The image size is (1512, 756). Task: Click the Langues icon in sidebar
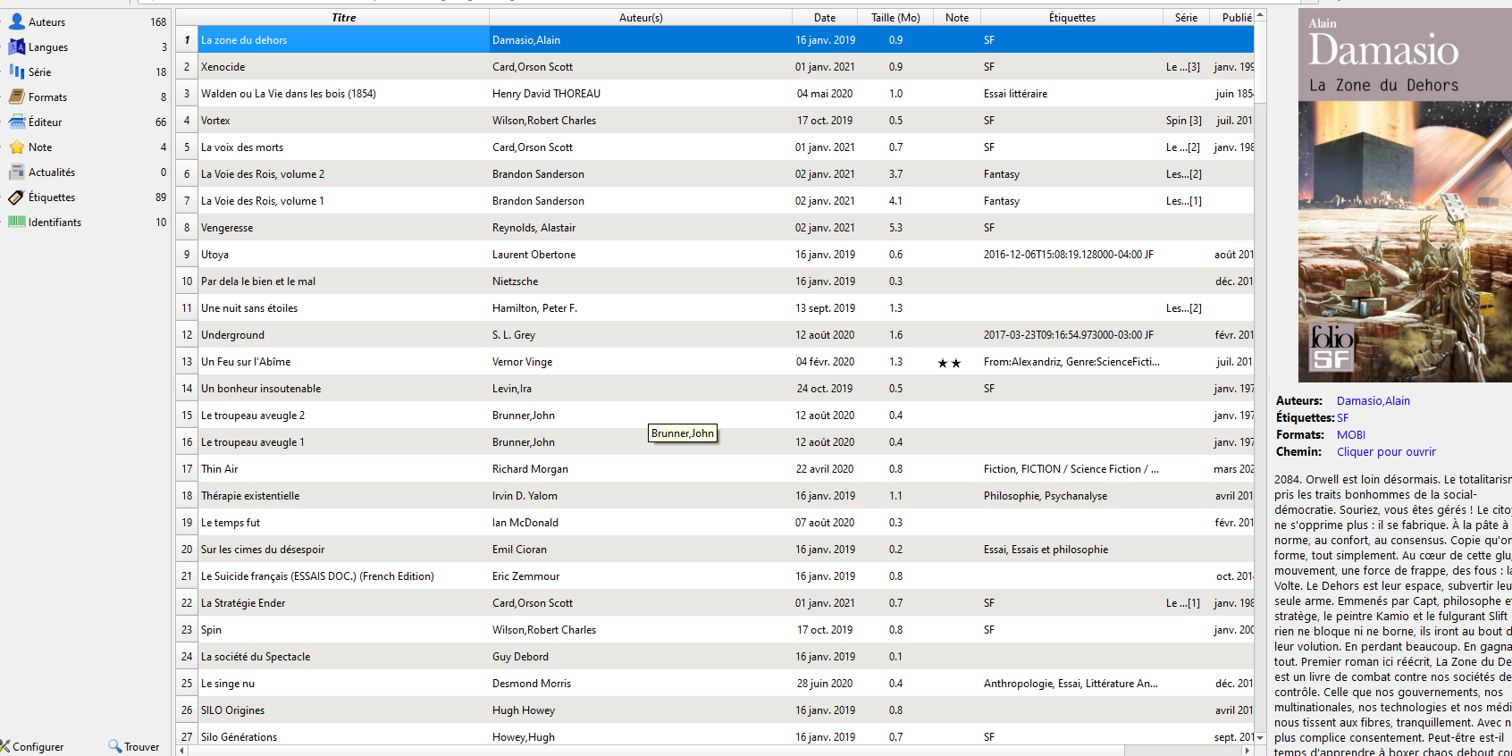(16, 46)
